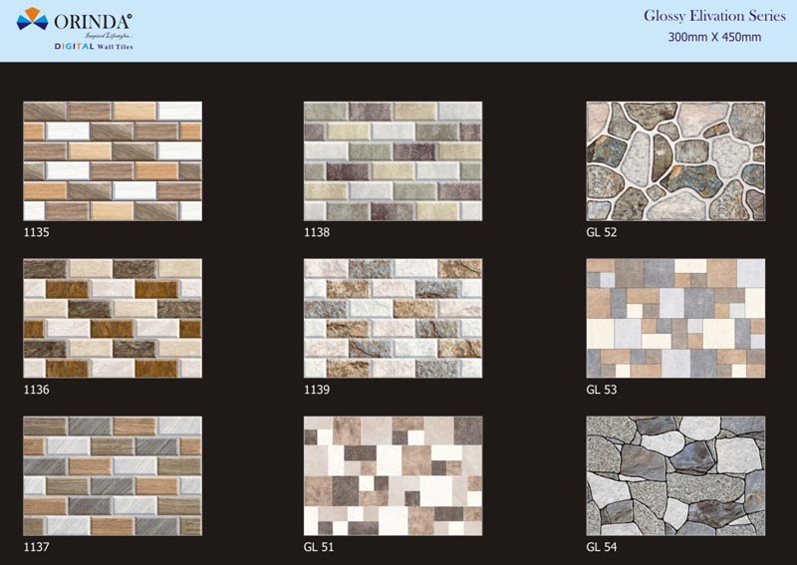Click the DIGITAL Wall Tiles tagline
The width and height of the screenshot is (797, 565).
[93, 47]
